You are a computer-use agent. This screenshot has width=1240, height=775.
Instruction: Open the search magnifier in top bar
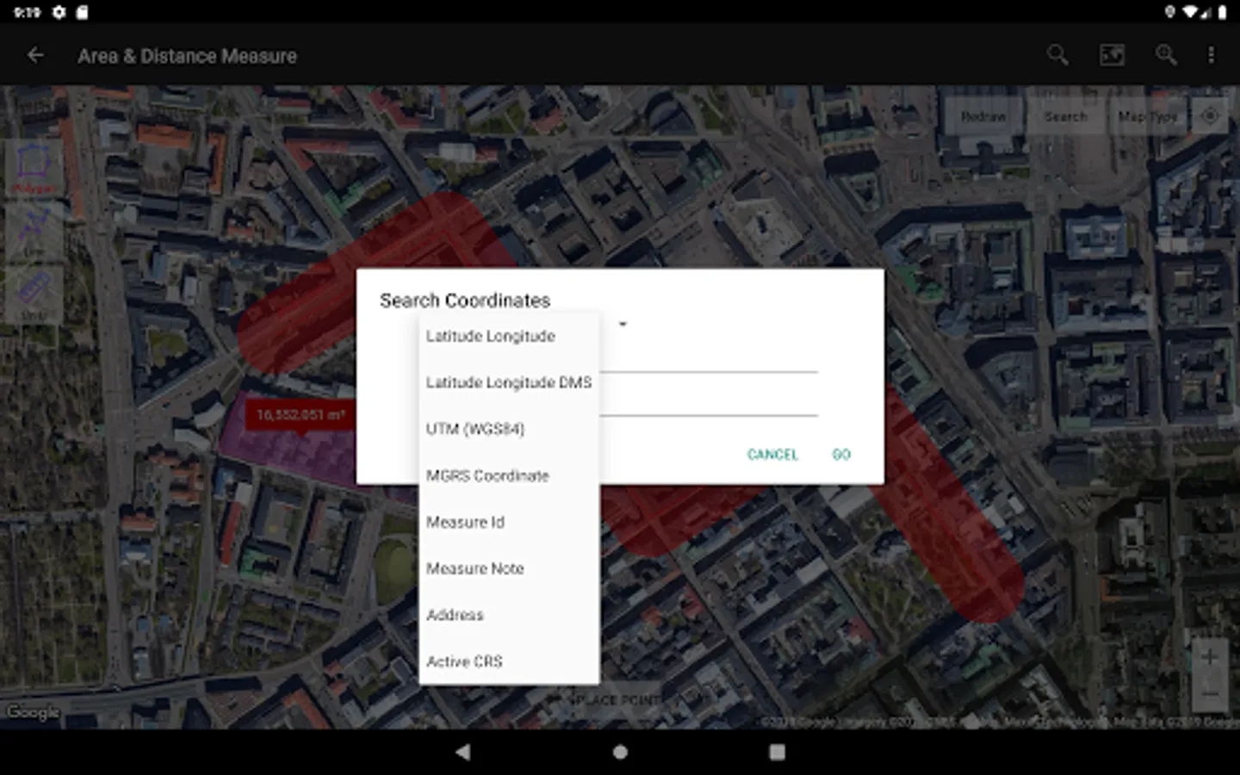tap(1057, 56)
